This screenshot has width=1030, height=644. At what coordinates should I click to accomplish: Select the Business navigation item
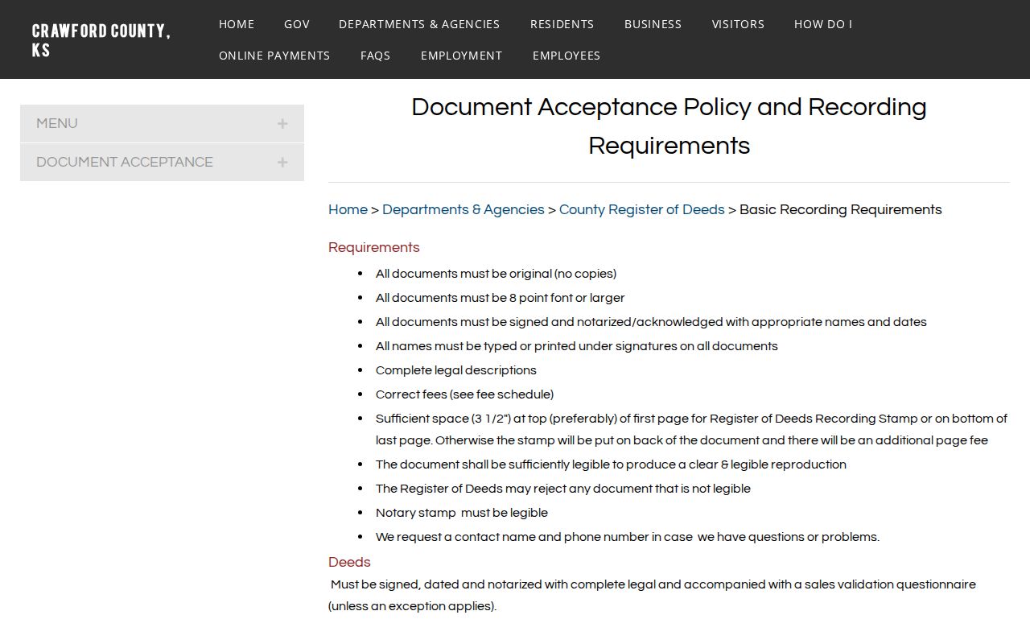click(x=653, y=24)
